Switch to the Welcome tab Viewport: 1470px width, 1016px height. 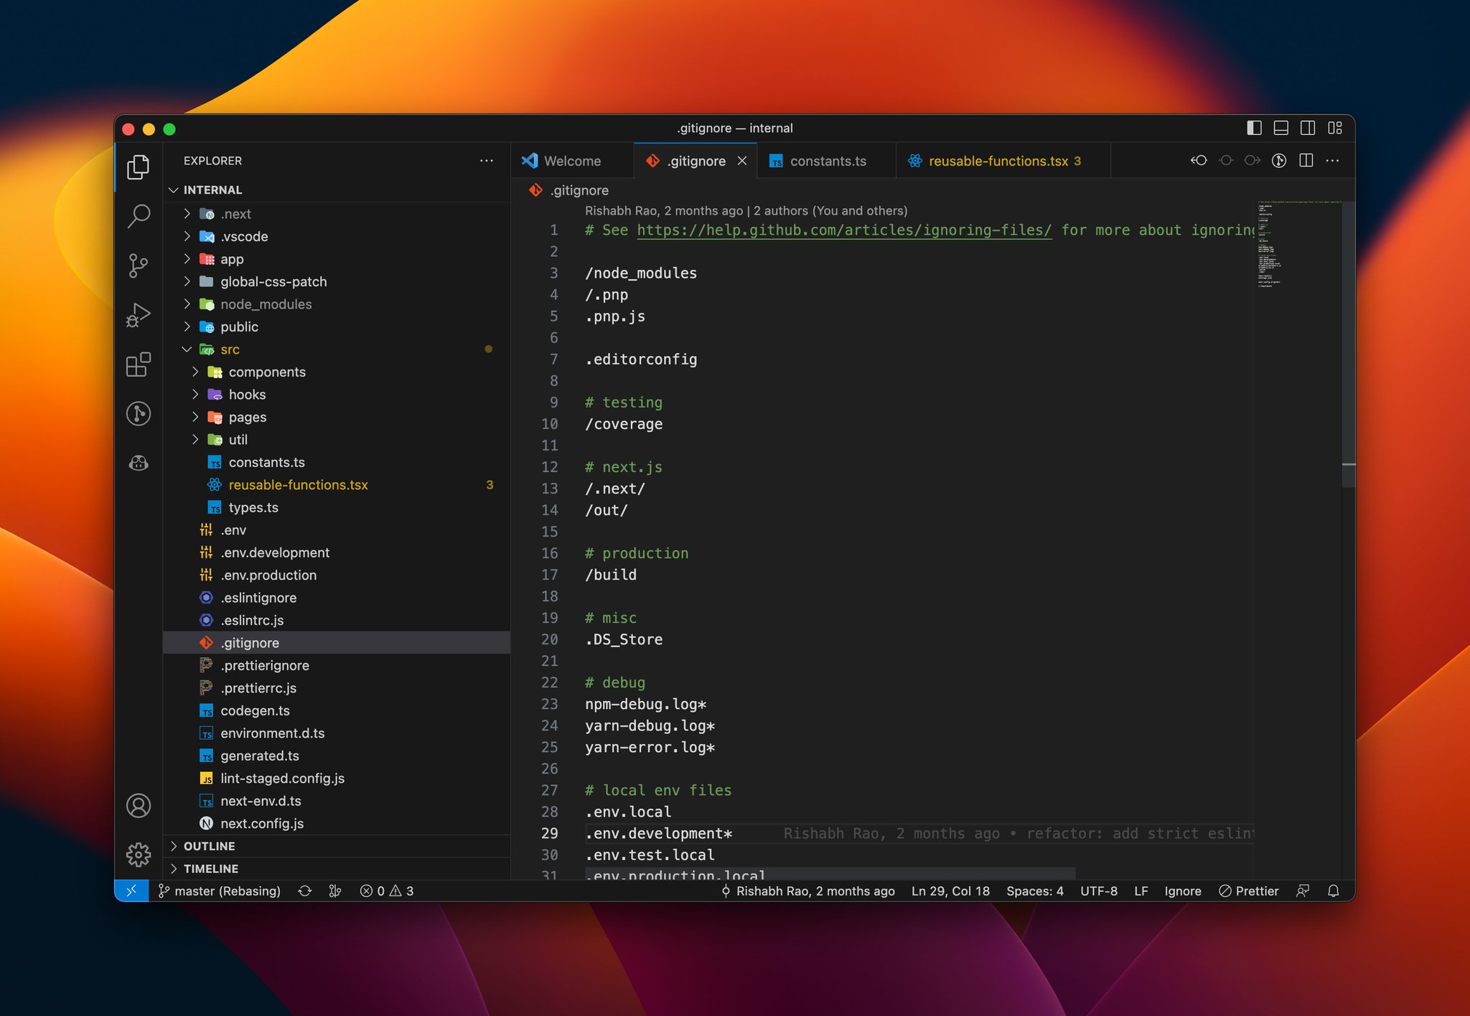pos(572,161)
